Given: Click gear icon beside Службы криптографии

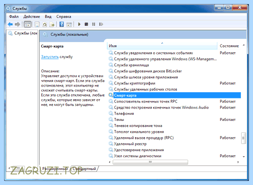Looking at the screenshot, I should [x=111, y=83].
